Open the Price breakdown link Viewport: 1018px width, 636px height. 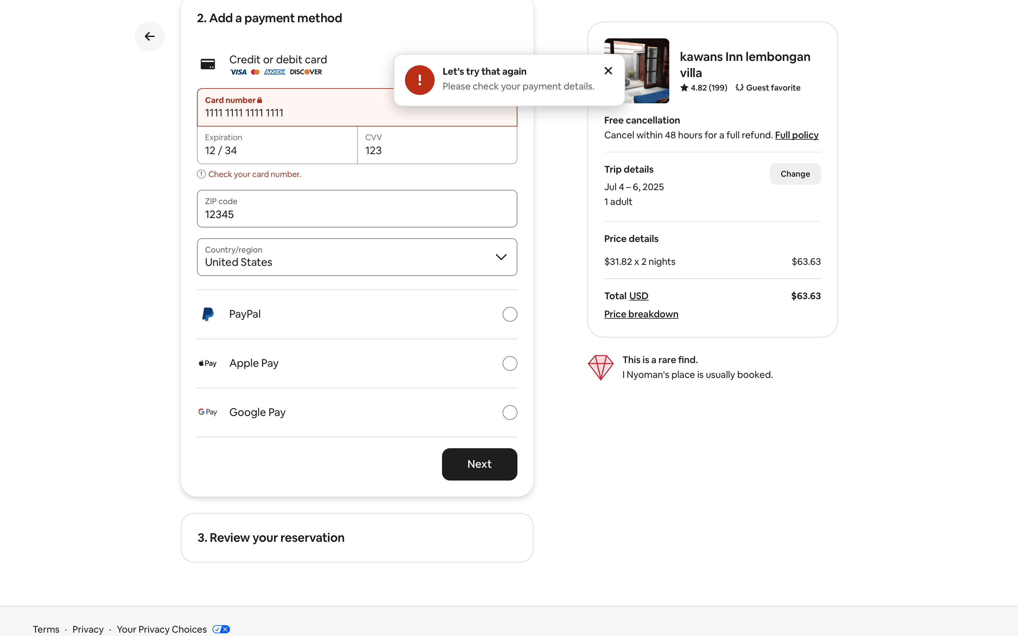click(x=641, y=314)
